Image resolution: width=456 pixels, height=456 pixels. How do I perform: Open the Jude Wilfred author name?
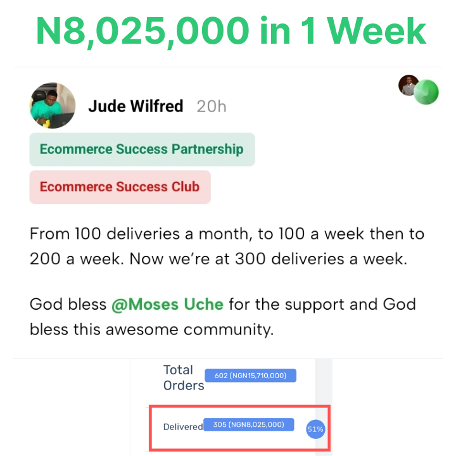click(136, 106)
